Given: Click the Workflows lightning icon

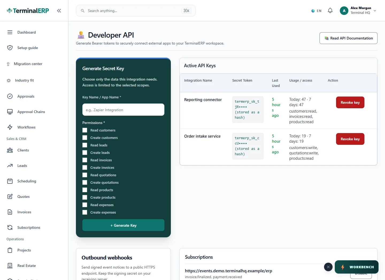Looking at the screenshot, I should [10, 127].
